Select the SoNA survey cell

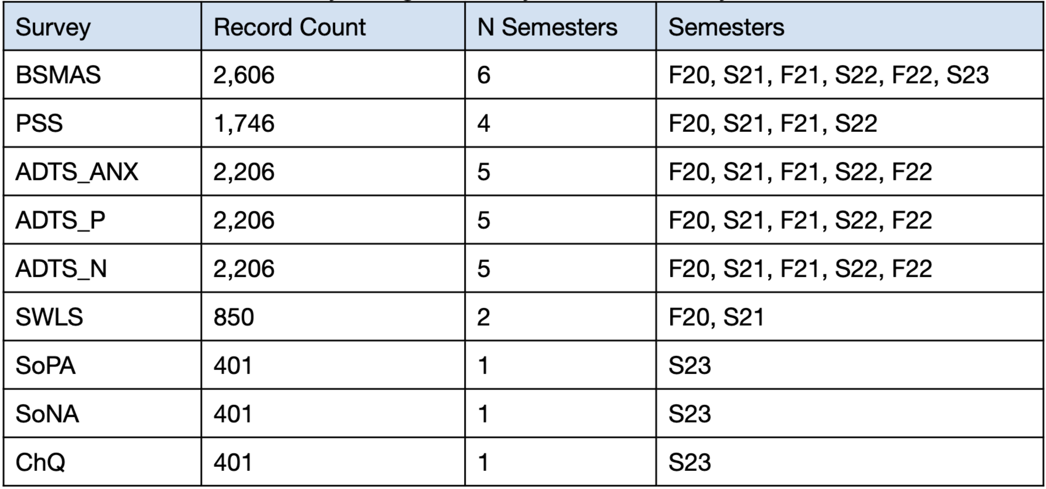coord(103,414)
